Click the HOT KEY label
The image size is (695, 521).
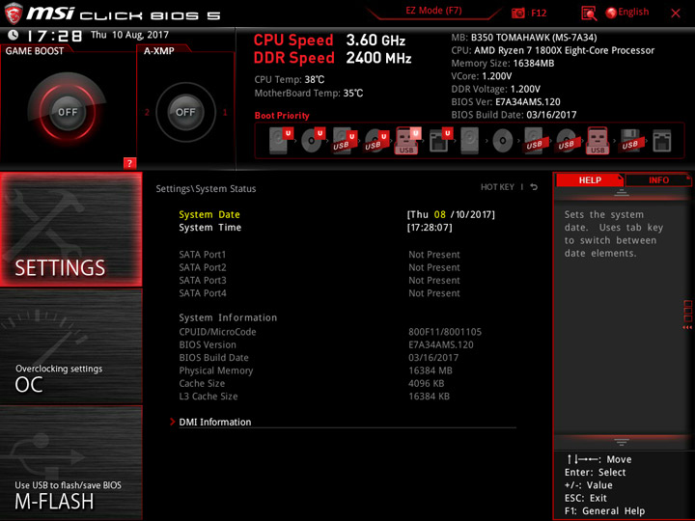point(497,187)
